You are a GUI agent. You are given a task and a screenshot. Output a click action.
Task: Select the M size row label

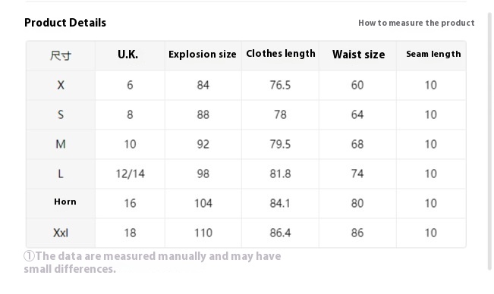pyautogui.click(x=61, y=144)
